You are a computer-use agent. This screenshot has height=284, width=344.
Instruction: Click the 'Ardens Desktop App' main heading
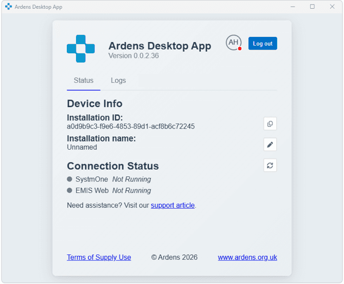[x=160, y=46]
